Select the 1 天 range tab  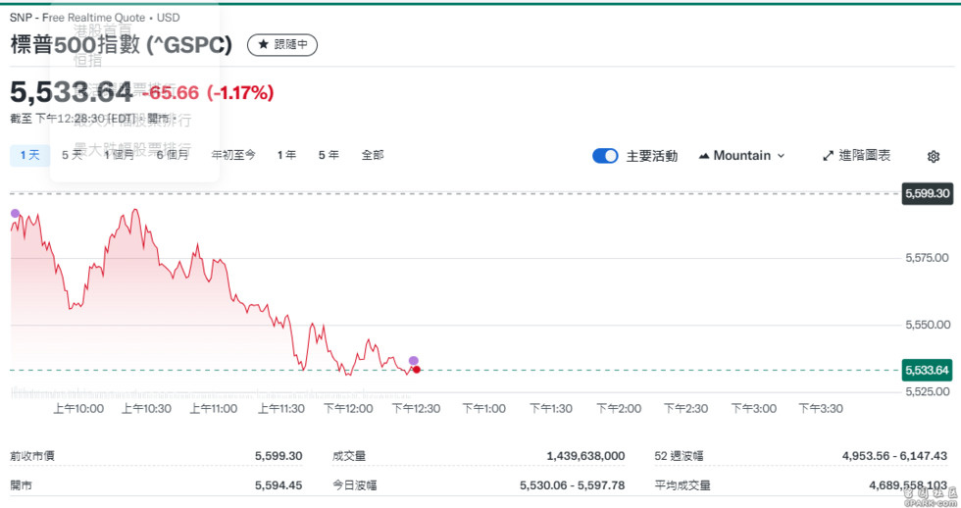click(x=30, y=155)
